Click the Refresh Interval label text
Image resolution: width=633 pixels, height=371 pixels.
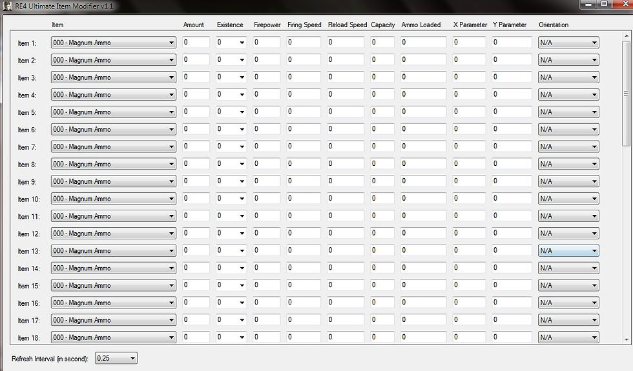point(50,359)
